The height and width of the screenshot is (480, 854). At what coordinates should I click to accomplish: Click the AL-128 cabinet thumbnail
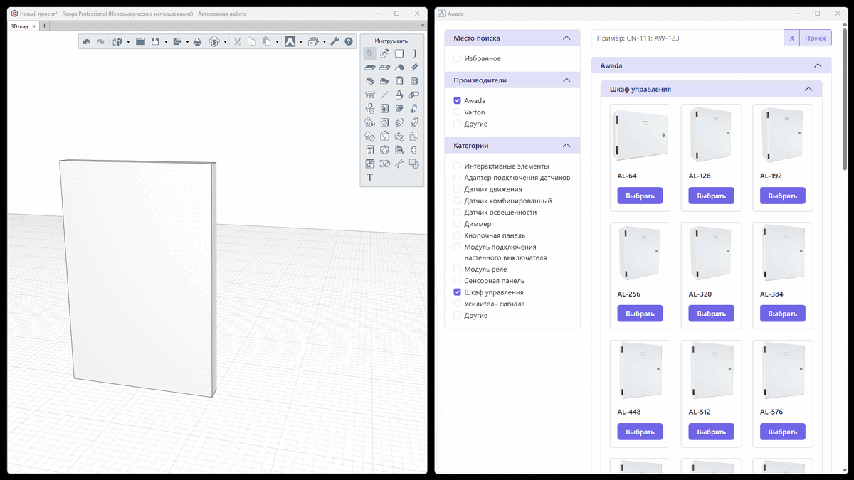coord(712,135)
